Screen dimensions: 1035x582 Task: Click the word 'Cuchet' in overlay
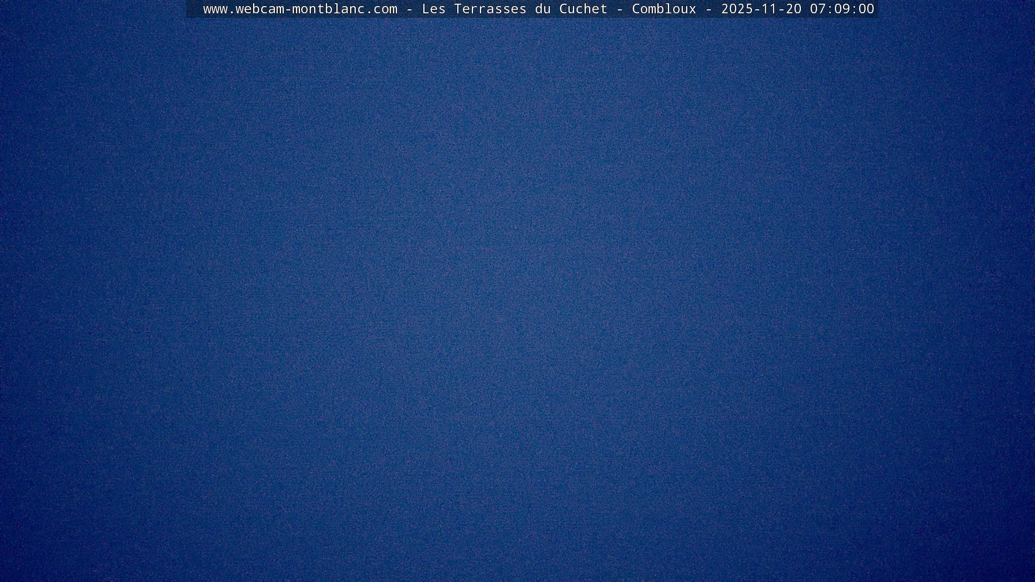click(x=583, y=9)
